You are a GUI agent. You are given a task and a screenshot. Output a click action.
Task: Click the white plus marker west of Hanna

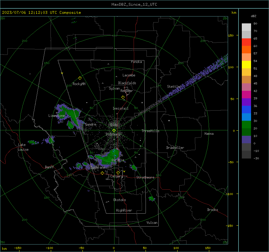tap(169, 120)
